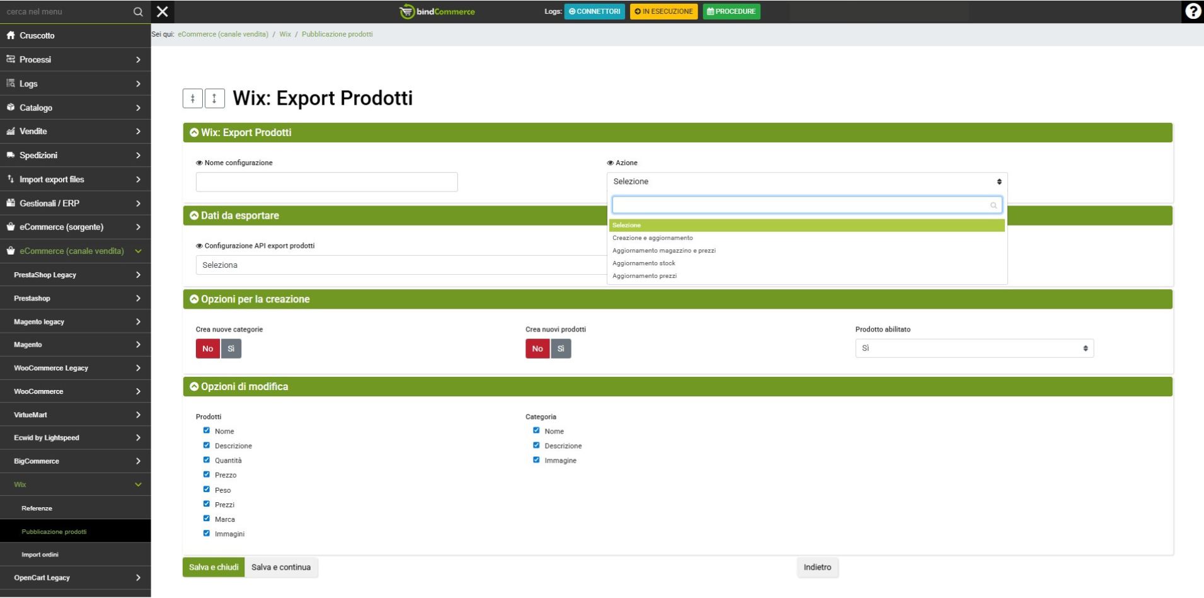1204x598 pixels.
Task: Set Crea nuovi prodotti to Sì
Action: point(561,348)
